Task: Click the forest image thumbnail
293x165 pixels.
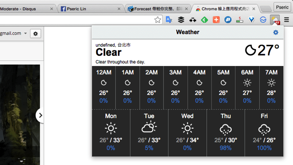Action: coord(20,115)
